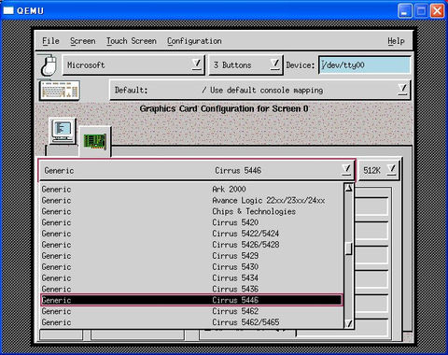
Task: Click the list scrollbar down arrow
Action: click(349, 324)
